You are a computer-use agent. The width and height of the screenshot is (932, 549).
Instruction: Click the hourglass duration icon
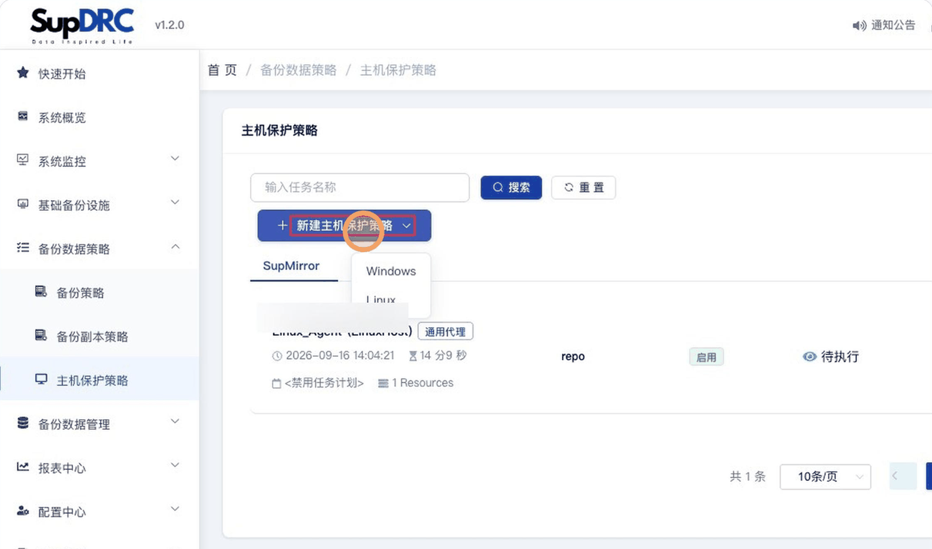[x=412, y=356]
